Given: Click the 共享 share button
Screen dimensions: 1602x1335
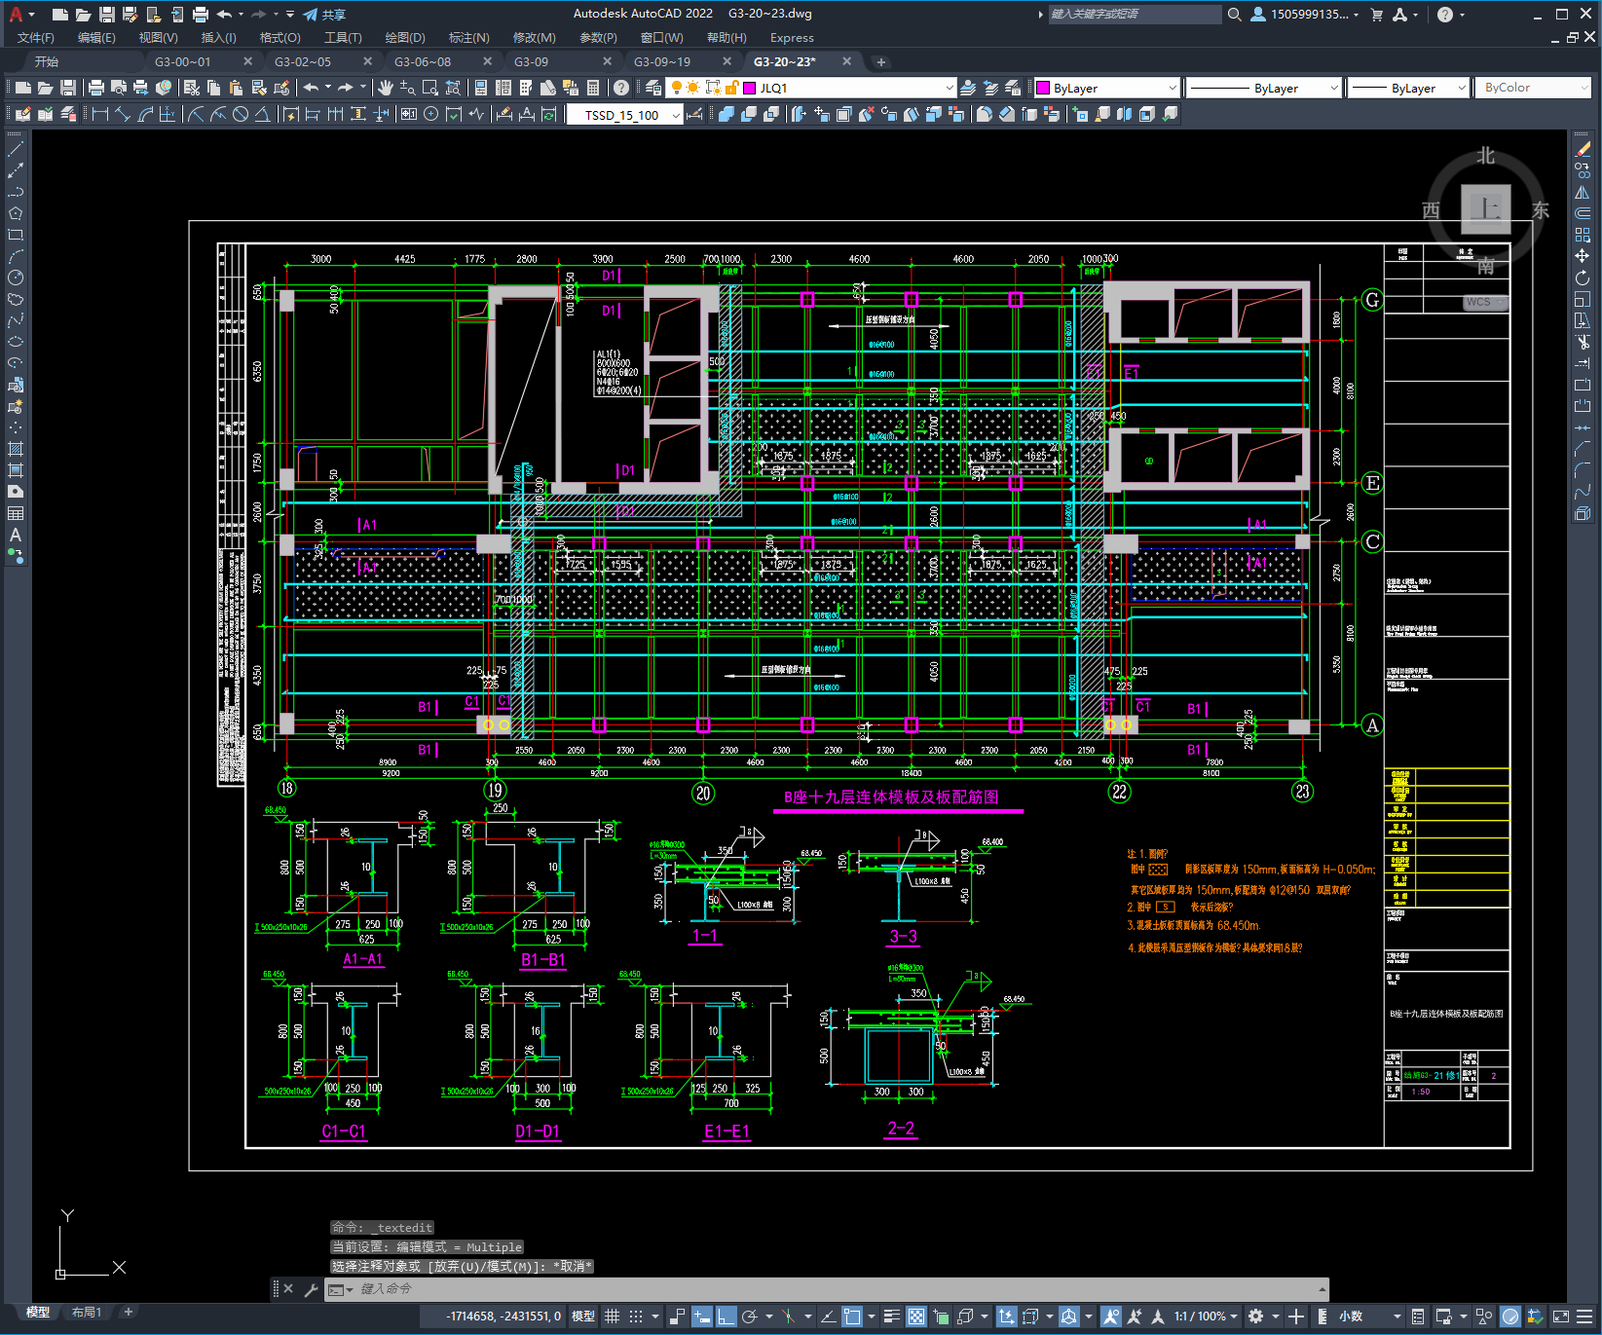Looking at the screenshot, I should (325, 15).
